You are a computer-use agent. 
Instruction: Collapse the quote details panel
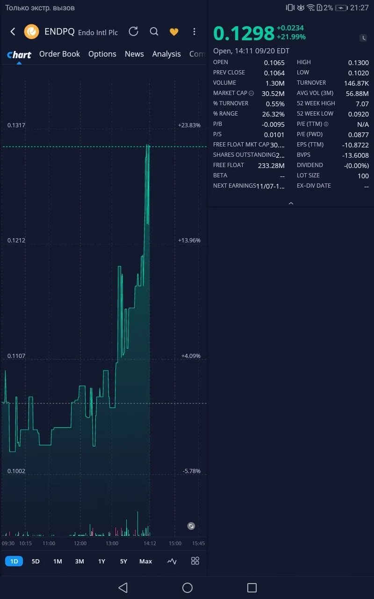(x=291, y=203)
